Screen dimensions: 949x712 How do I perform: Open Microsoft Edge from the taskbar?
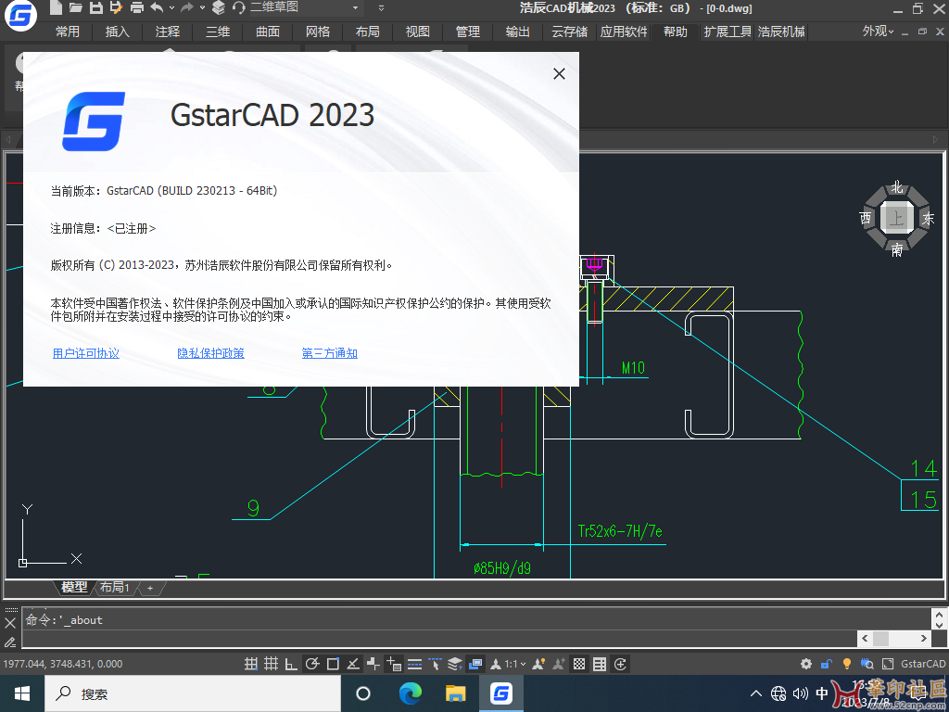pyautogui.click(x=411, y=693)
